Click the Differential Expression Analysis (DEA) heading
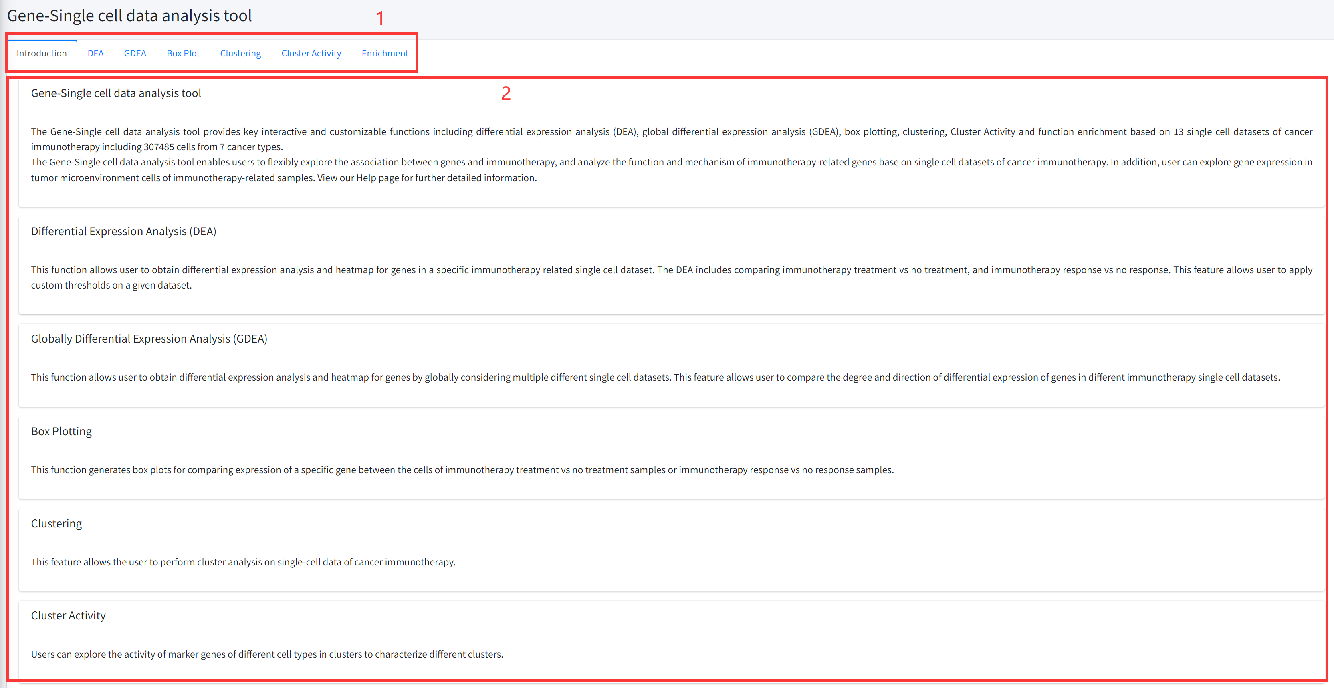Screen dimensions: 1334x688 [123, 232]
